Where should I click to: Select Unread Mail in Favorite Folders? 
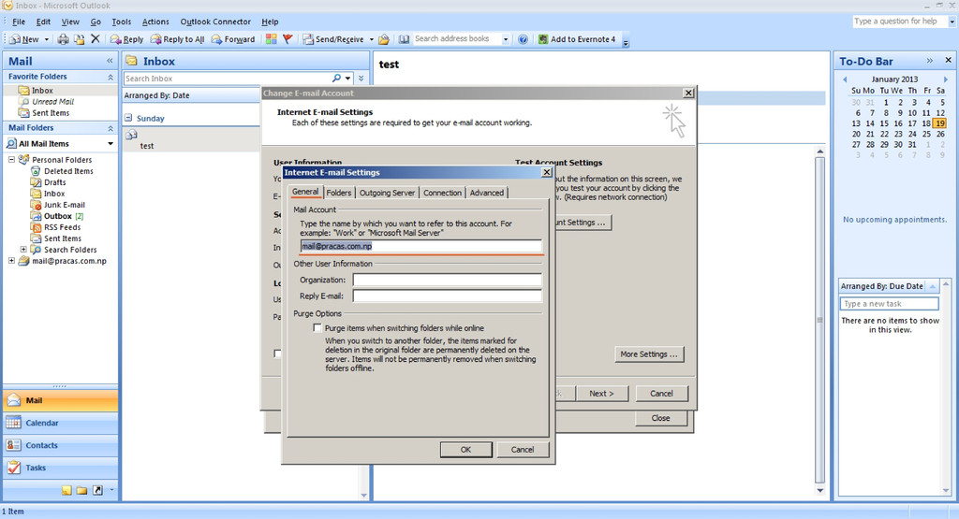52,102
